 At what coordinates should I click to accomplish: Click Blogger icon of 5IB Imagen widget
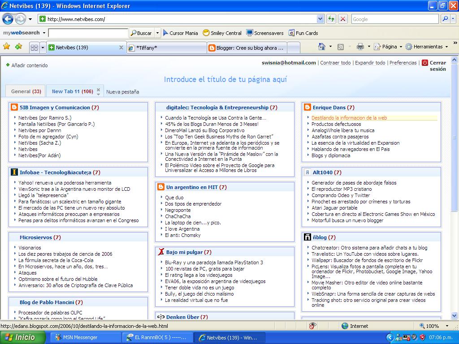(x=14, y=107)
